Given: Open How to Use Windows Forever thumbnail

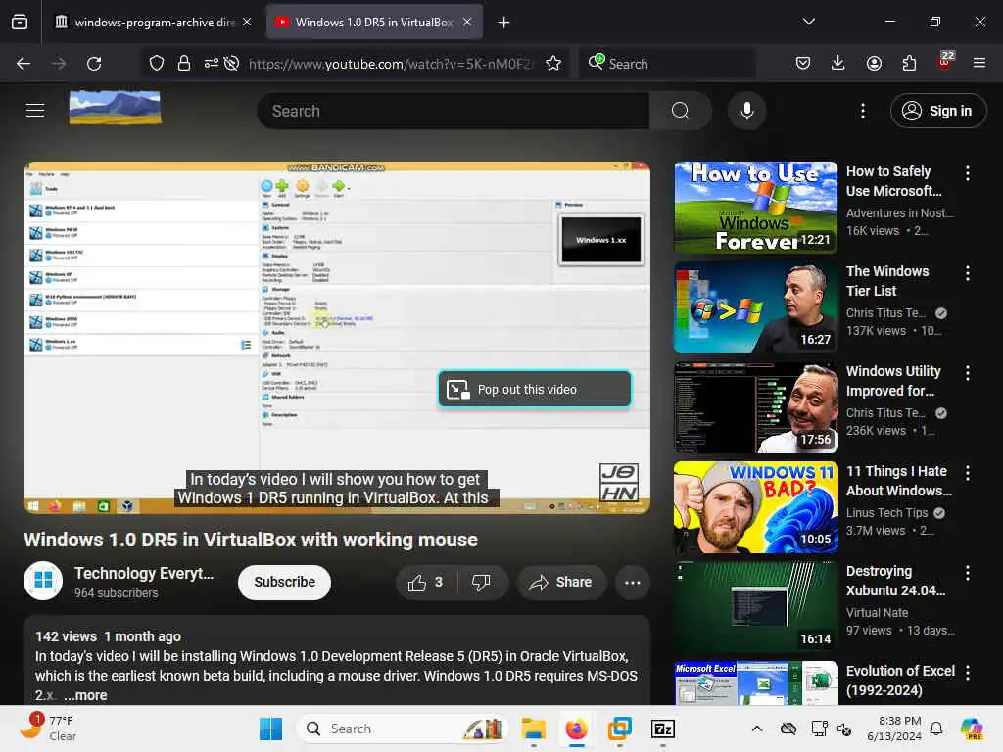Looking at the screenshot, I should (755, 207).
